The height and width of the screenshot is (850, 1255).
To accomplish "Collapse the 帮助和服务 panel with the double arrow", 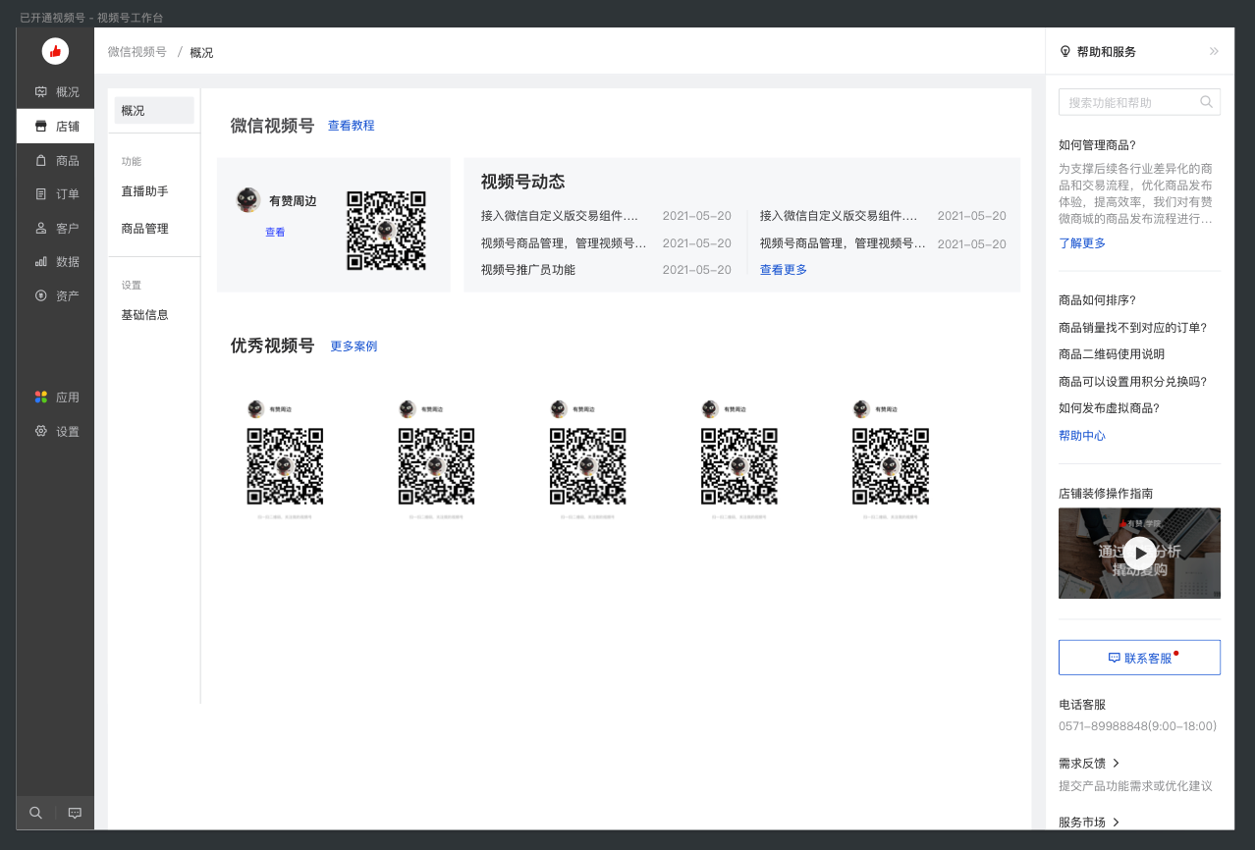I will pyautogui.click(x=1214, y=52).
